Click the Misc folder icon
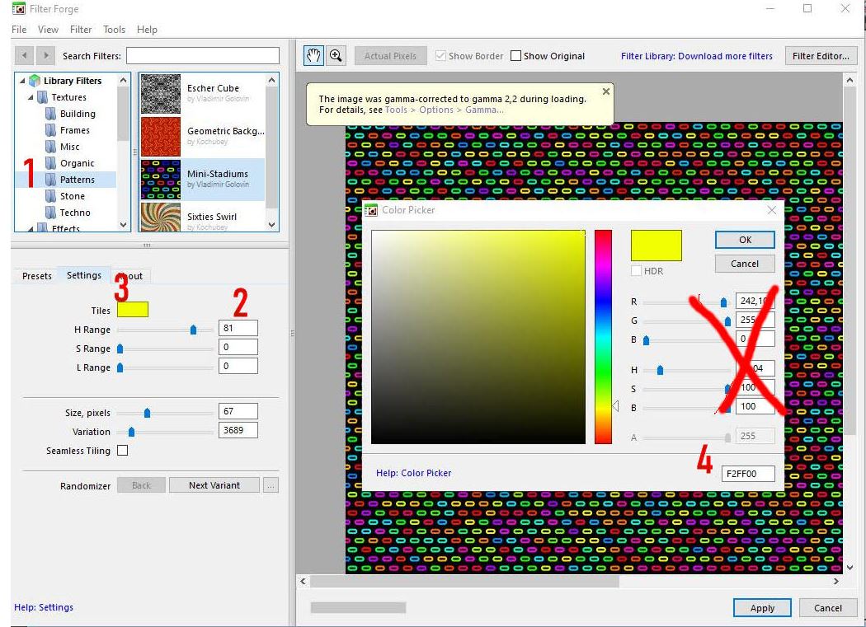The image size is (866, 627). (50, 147)
